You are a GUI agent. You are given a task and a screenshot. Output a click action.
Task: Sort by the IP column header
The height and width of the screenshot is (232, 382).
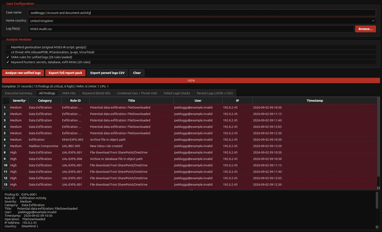237,101
